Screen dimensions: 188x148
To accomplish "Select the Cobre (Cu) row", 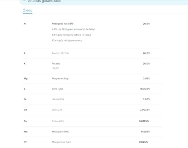I will pos(93,121).
